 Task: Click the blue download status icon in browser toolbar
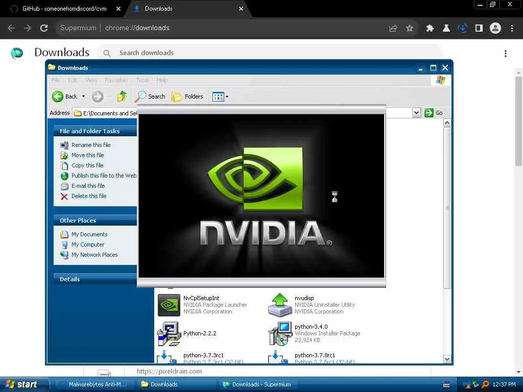(463, 29)
